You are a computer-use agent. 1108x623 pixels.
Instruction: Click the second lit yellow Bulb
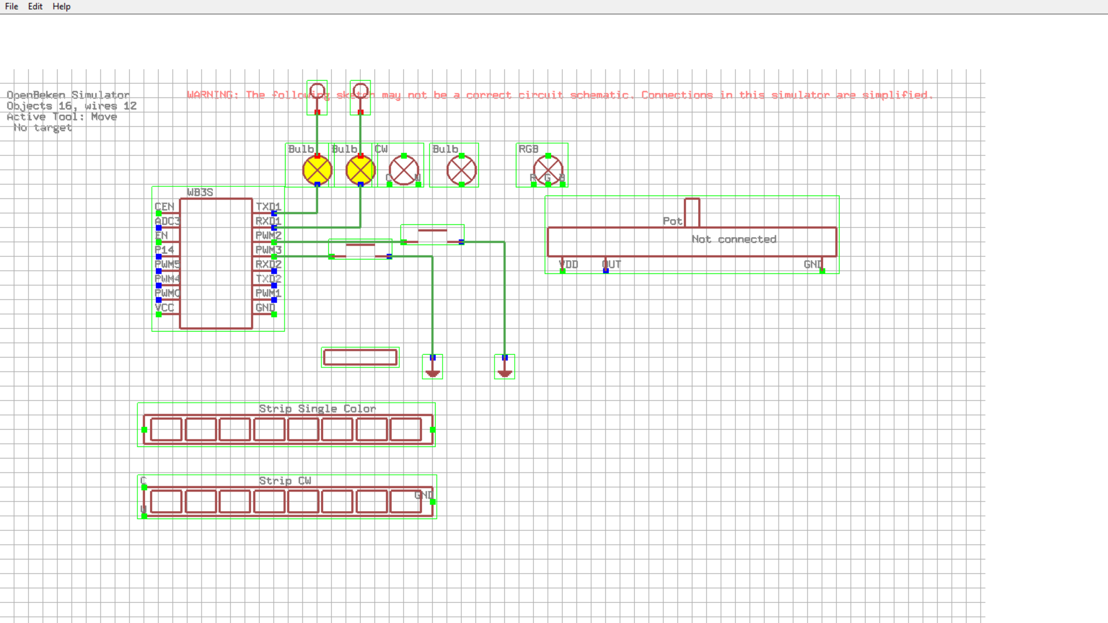360,169
